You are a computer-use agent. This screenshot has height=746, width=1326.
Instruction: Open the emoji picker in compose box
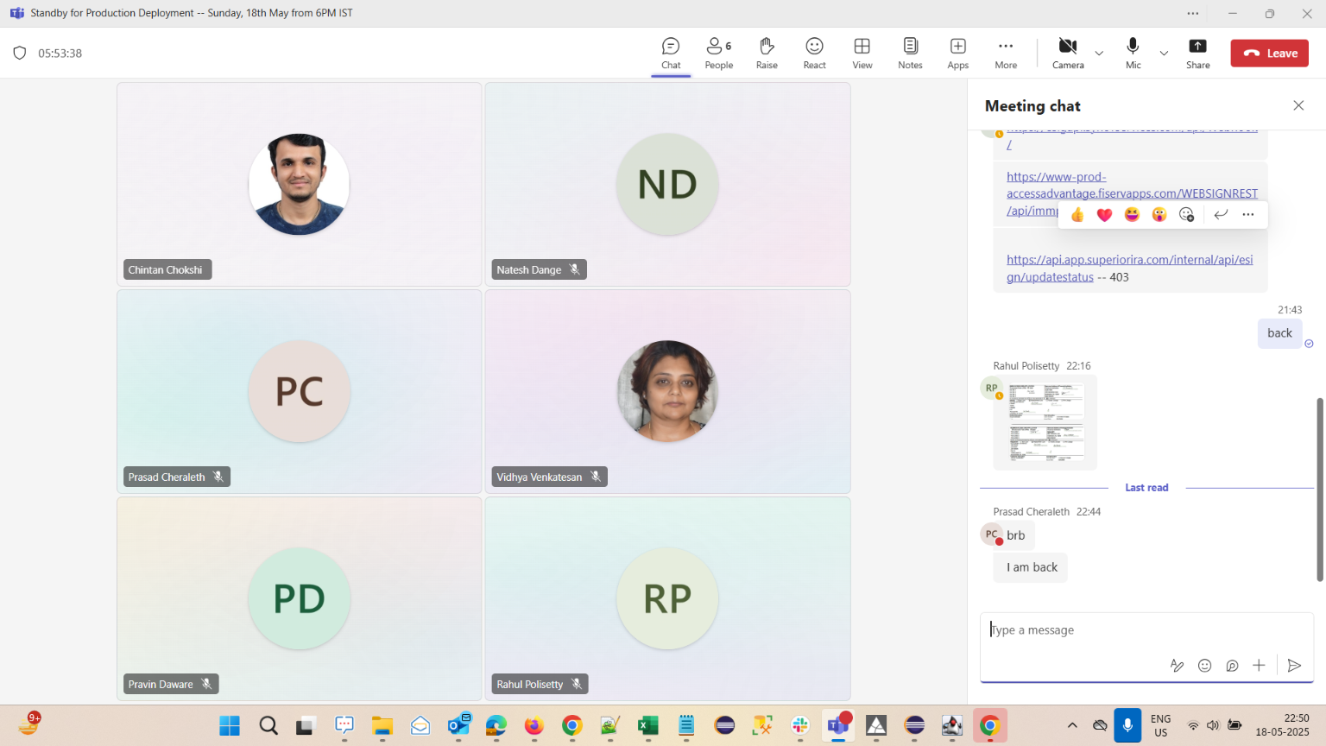[x=1205, y=665]
